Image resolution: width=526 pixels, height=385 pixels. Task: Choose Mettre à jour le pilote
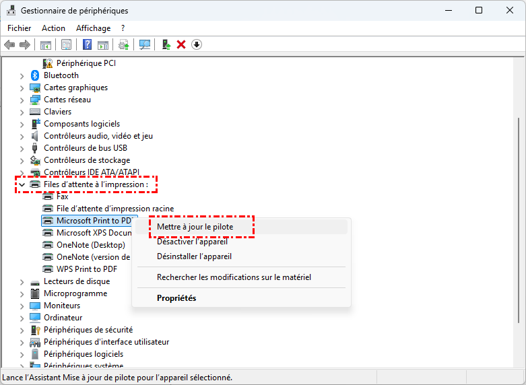tap(241, 227)
